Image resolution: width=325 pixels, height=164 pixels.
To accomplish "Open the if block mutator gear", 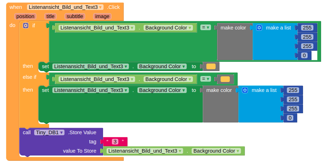I will [x=26, y=26].
